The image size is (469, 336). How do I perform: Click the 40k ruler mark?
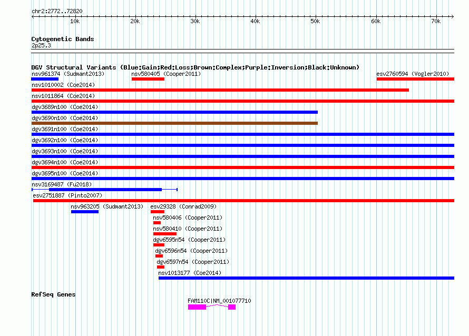pyautogui.click(x=255, y=21)
